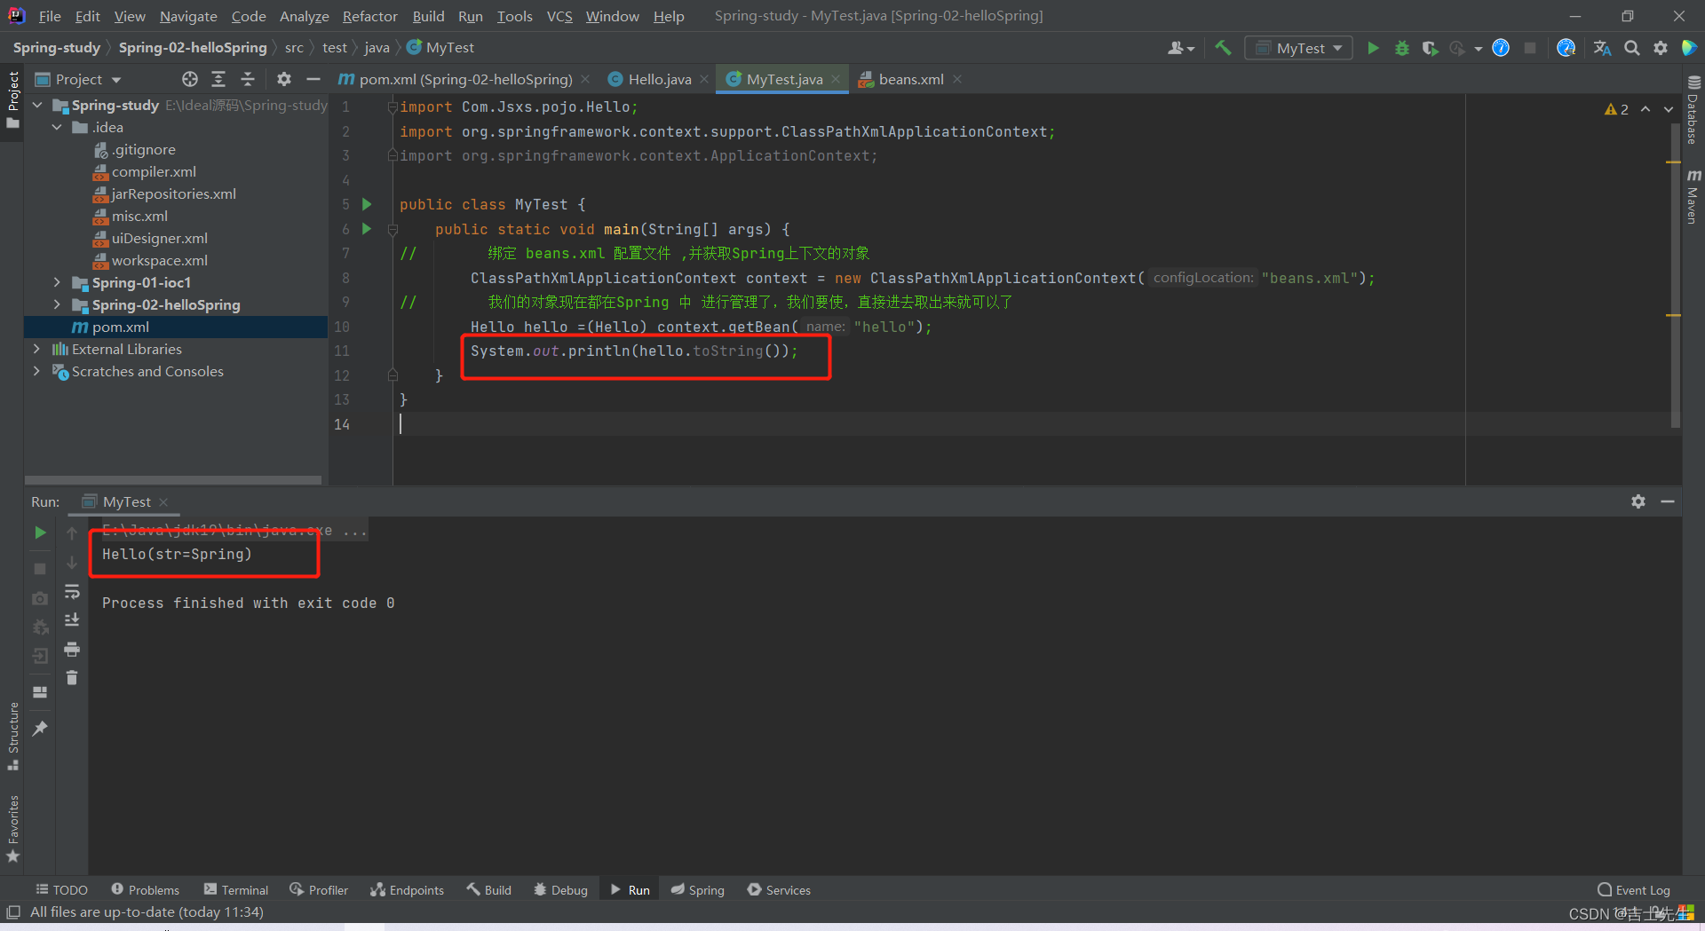Image resolution: width=1705 pixels, height=931 pixels.
Task: Clear console output with the trash icon
Action: tap(72, 678)
